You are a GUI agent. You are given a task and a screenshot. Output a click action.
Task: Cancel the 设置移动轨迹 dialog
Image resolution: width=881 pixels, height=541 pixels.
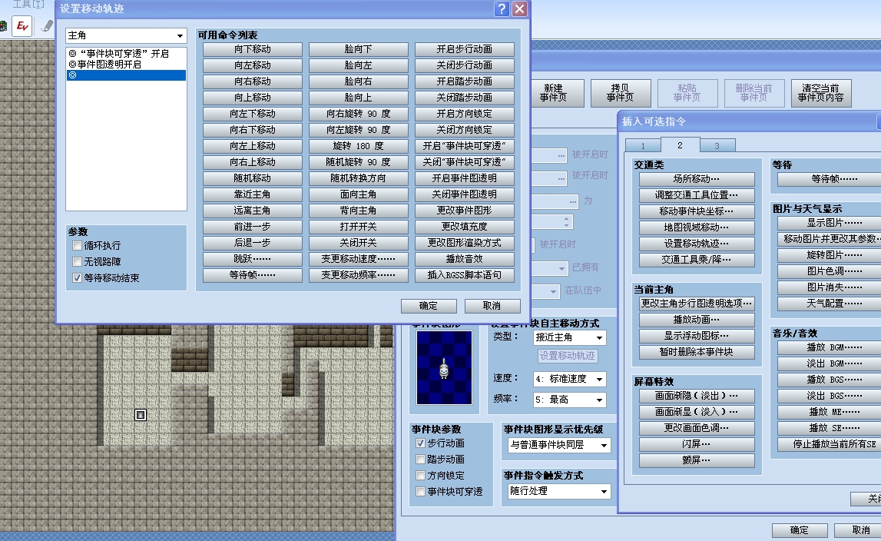pos(492,306)
